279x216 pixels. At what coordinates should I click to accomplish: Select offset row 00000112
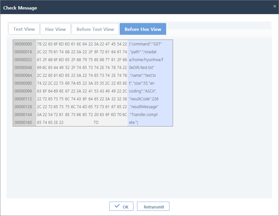click(x=23, y=99)
